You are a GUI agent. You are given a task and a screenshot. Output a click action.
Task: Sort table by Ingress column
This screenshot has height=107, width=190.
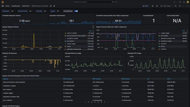point(6,79)
